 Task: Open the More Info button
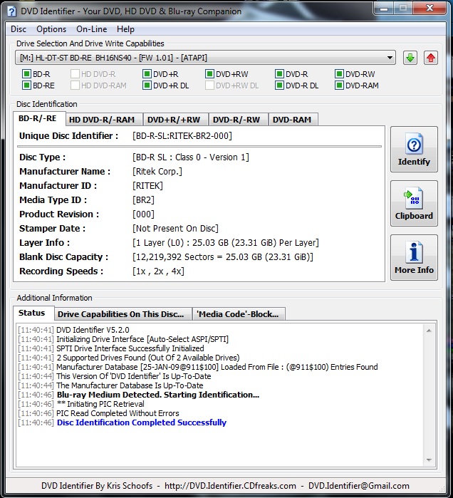pos(414,258)
